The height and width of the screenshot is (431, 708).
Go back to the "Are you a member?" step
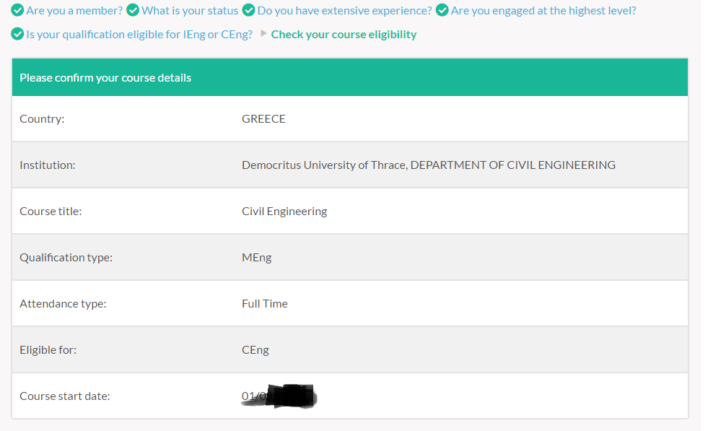[x=74, y=11]
